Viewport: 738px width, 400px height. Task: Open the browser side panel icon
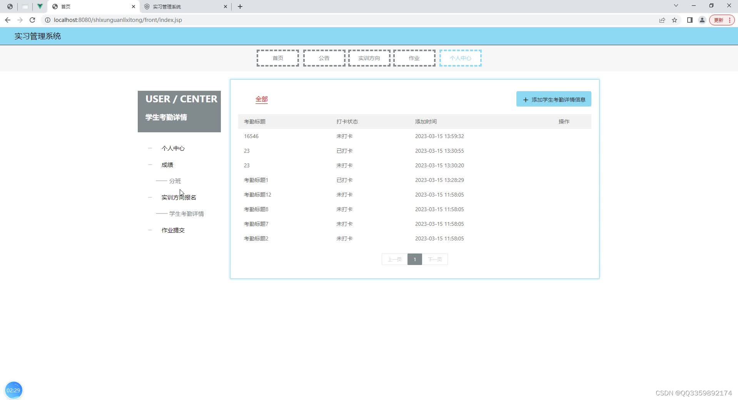pos(690,20)
